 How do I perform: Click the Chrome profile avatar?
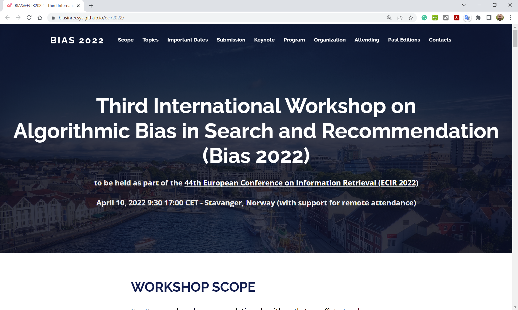pyautogui.click(x=500, y=18)
